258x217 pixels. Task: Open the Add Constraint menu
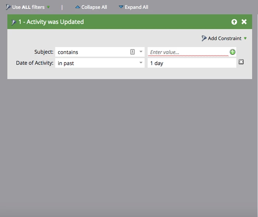pos(224,38)
